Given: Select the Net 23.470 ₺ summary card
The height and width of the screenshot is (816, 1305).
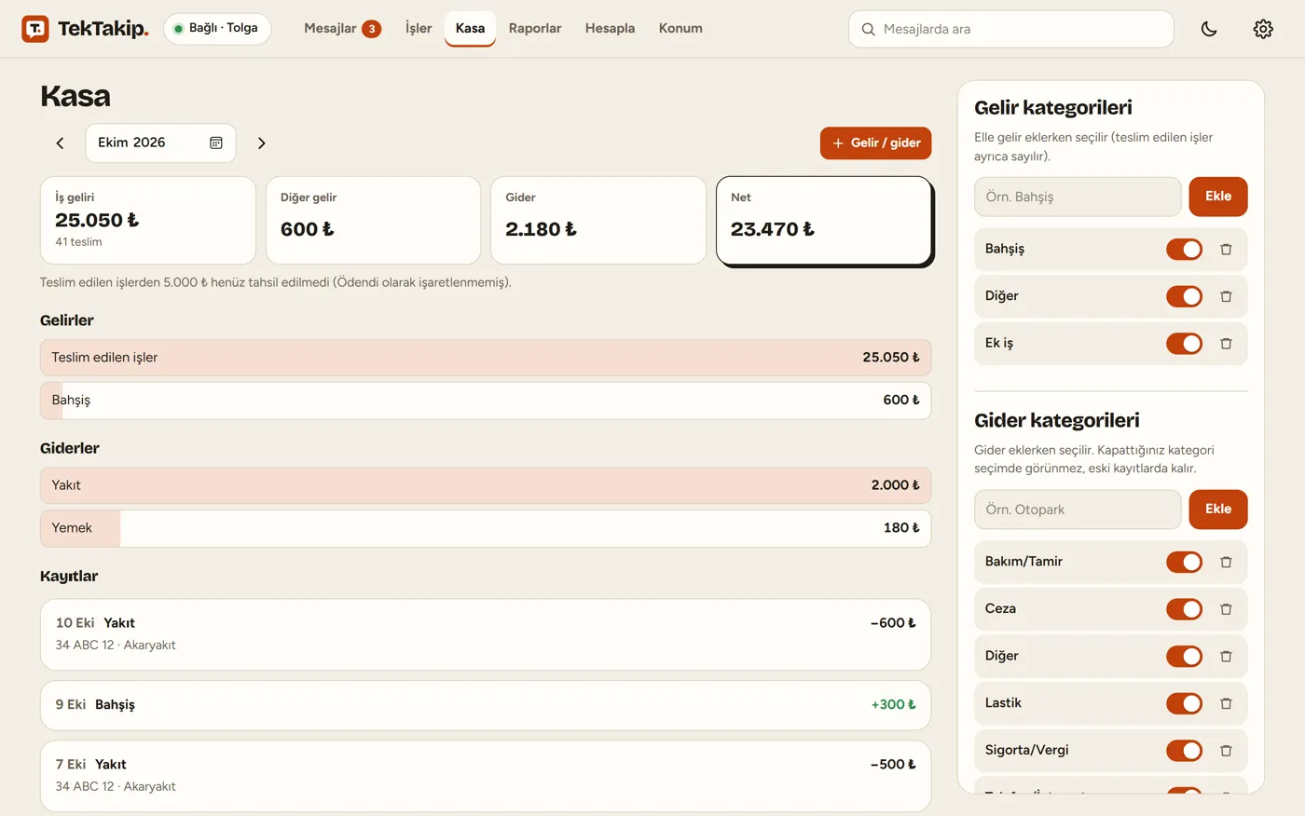Looking at the screenshot, I should coord(824,221).
